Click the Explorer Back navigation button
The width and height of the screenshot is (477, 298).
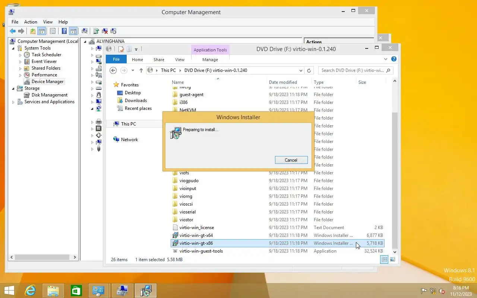113,70
